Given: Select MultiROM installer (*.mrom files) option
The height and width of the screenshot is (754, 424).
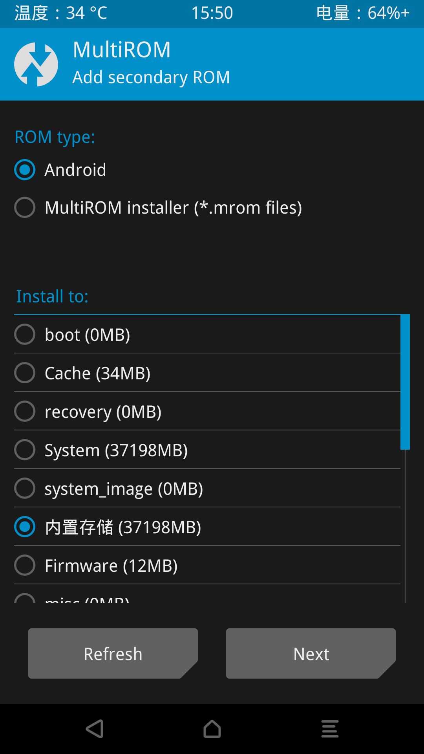Looking at the screenshot, I should [x=158, y=207].
